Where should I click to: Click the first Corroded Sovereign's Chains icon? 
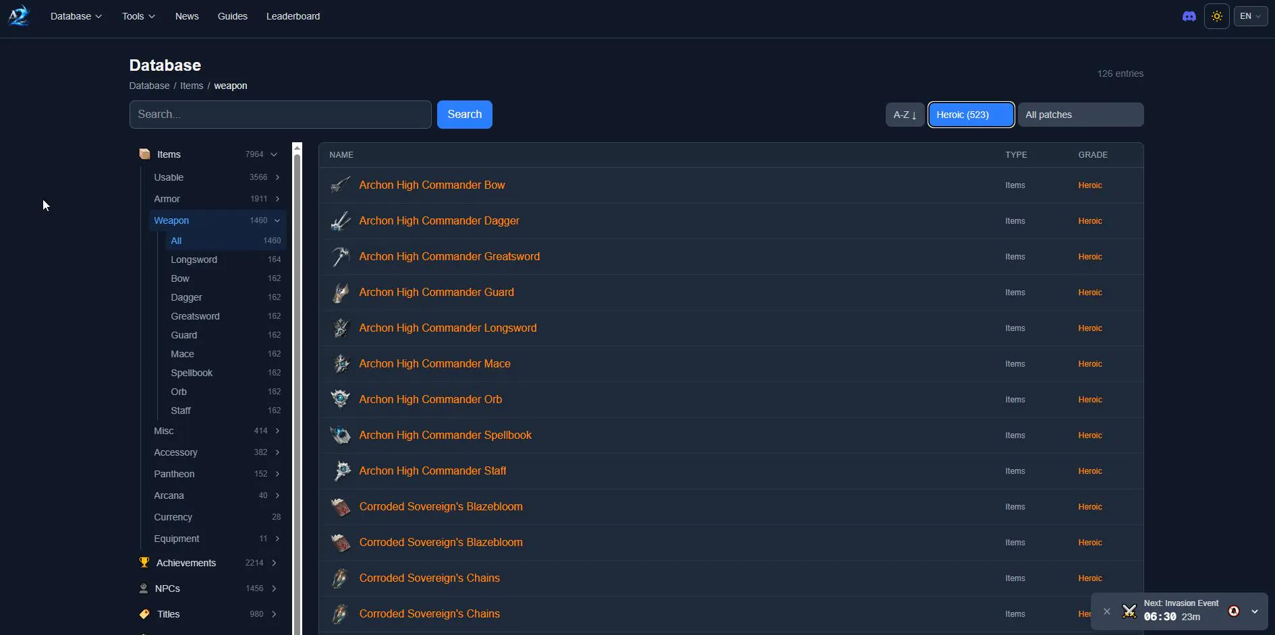(341, 578)
